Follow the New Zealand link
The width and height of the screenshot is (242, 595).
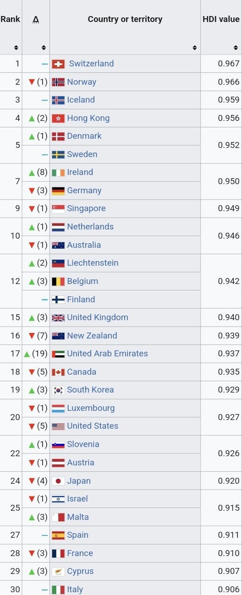click(x=92, y=336)
